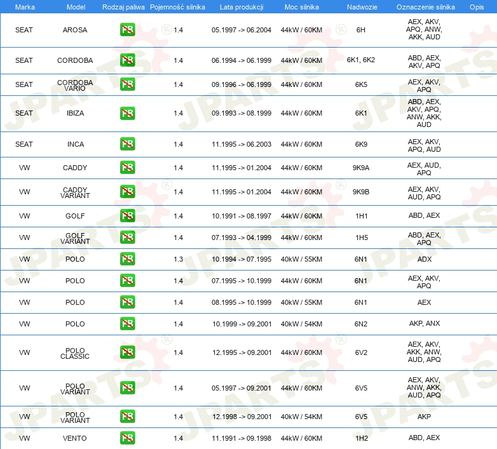
Task: Click the 10.1991 -> 08.1997 date range
Action: tap(242, 216)
